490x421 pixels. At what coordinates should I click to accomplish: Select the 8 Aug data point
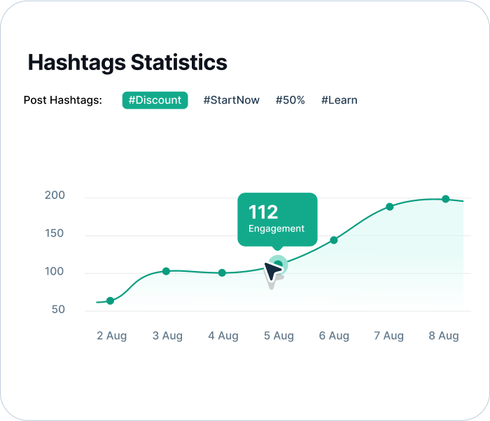[445, 199]
